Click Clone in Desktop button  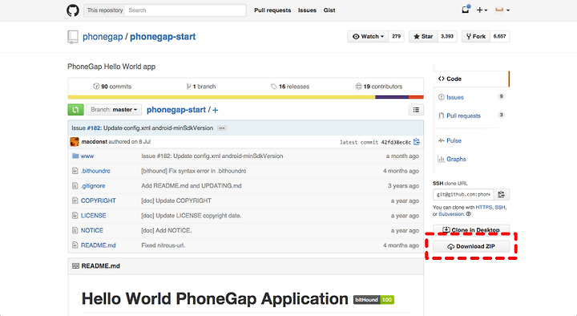coord(471,230)
